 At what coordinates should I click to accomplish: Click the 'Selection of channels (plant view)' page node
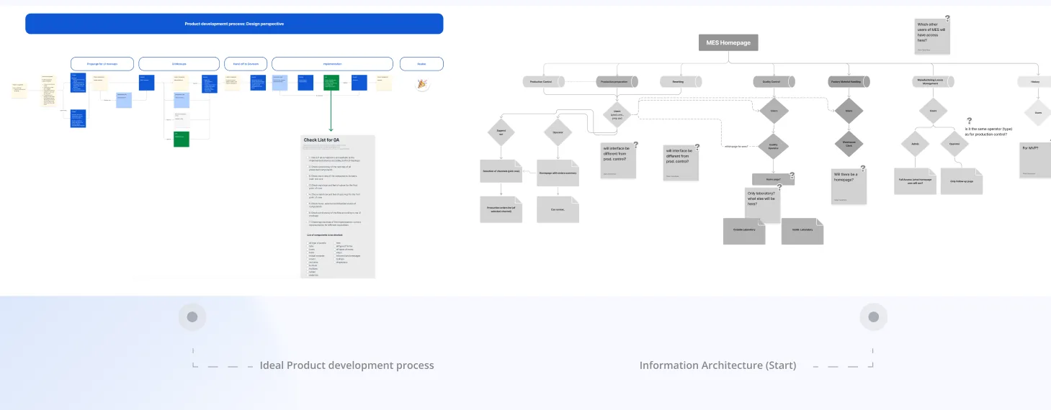pyautogui.click(x=501, y=172)
